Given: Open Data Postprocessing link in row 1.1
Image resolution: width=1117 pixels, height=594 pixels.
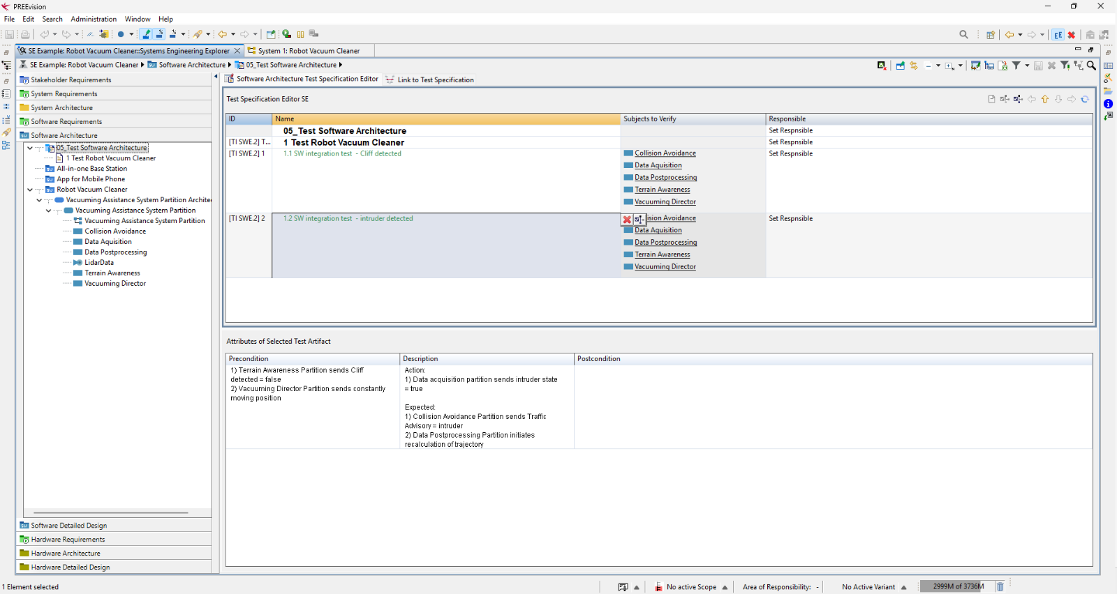Looking at the screenshot, I should [665, 178].
